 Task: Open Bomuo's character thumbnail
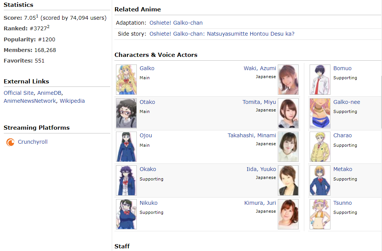pos(320,80)
